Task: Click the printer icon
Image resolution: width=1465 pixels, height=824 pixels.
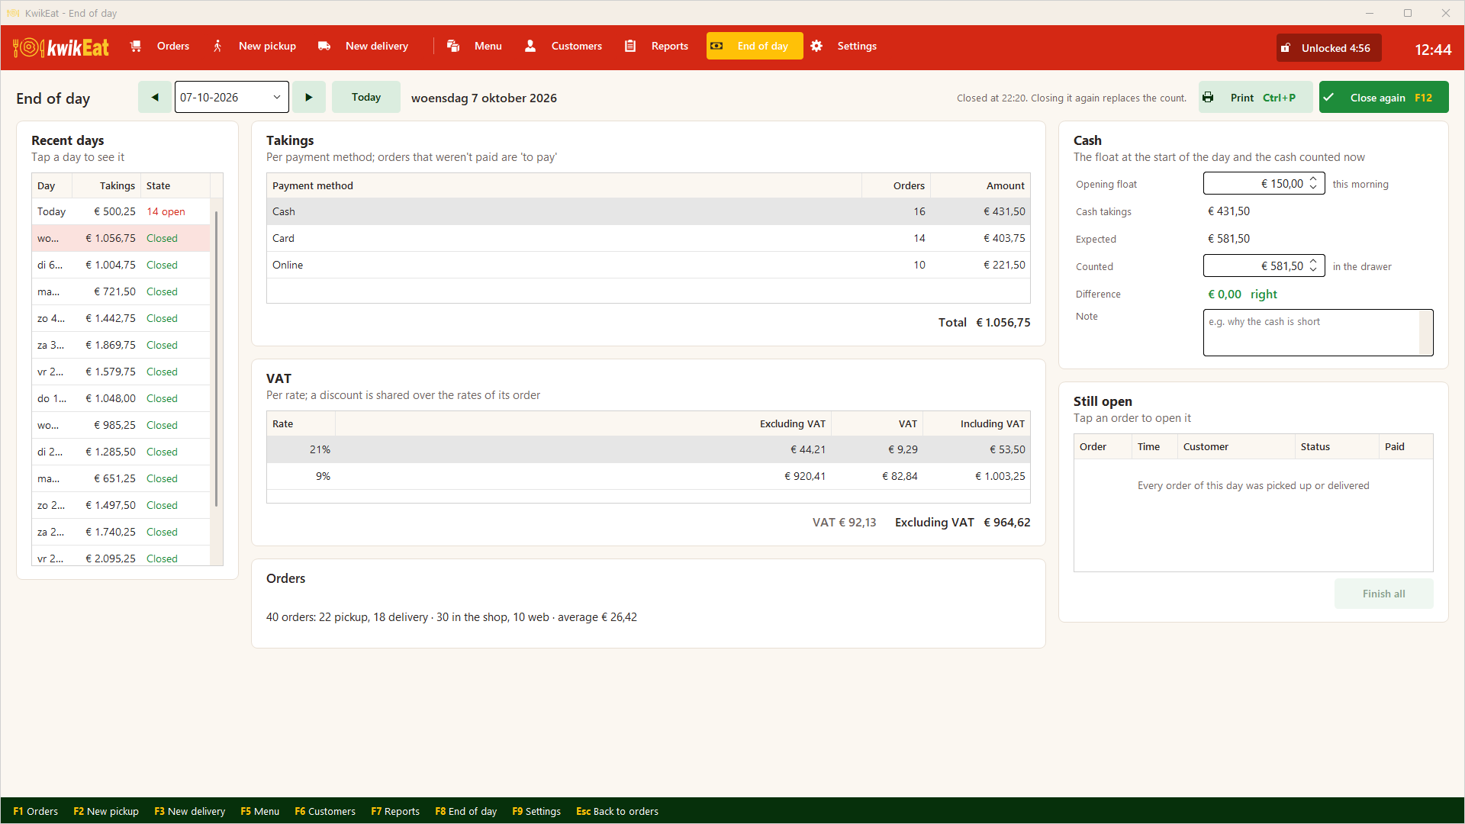Action: coord(1208,98)
